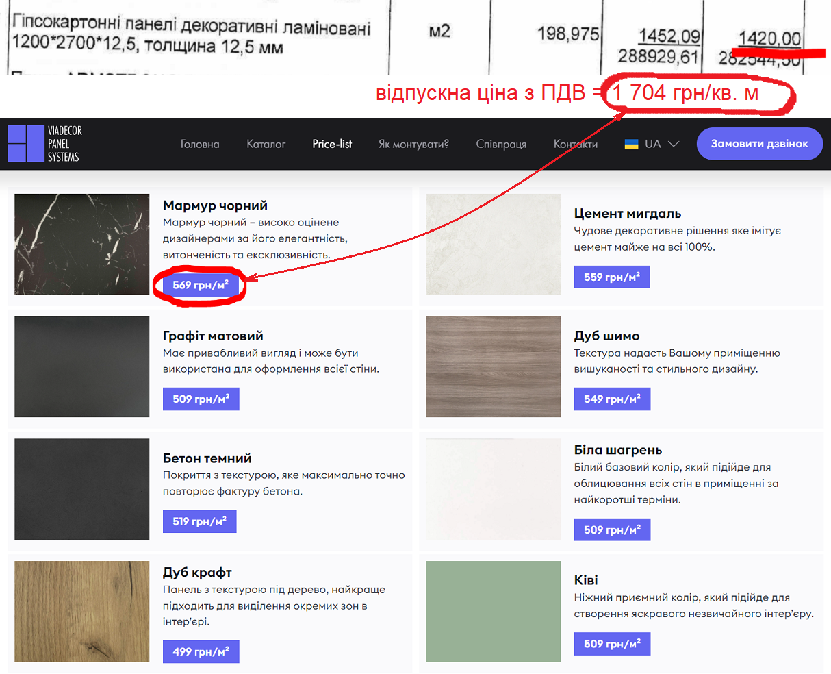Open the Головна menu item

pyautogui.click(x=200, y=144)
